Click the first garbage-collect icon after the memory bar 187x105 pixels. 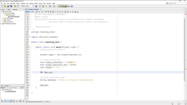(69, 6)
